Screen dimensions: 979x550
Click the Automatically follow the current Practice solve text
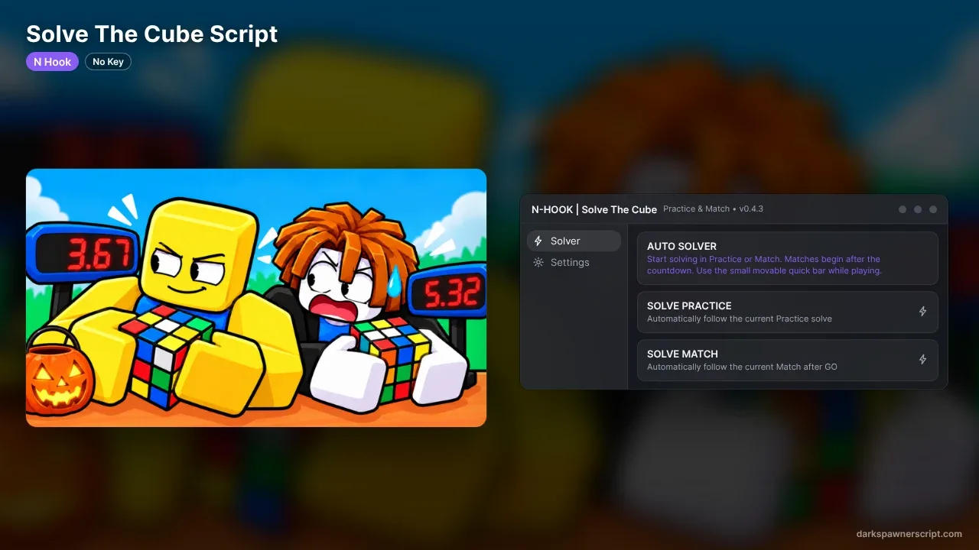click(x=740, y=319)
